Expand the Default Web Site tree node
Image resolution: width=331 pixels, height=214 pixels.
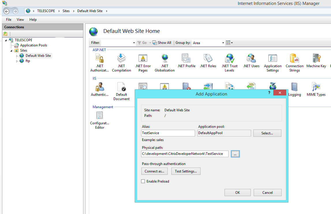[x=17, y=56]
